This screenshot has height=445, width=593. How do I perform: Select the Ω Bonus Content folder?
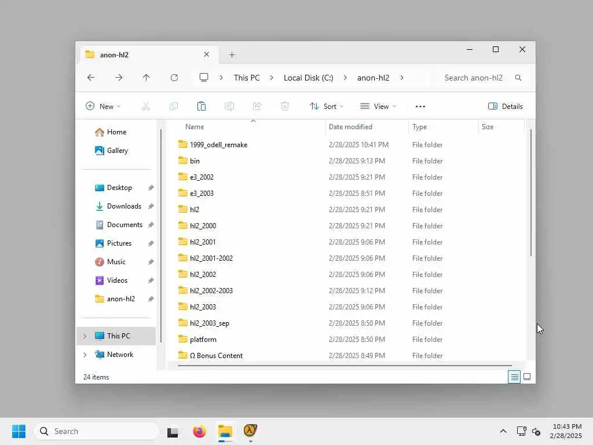[216, 356]
